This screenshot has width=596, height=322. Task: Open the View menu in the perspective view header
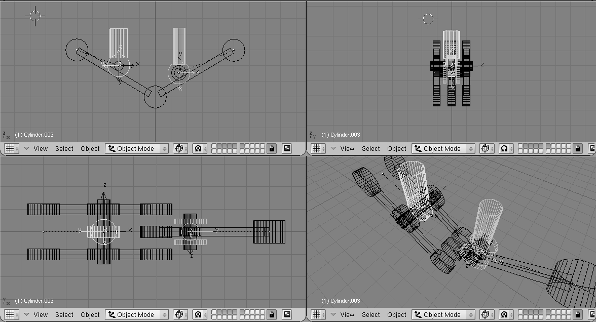(348, 314)
